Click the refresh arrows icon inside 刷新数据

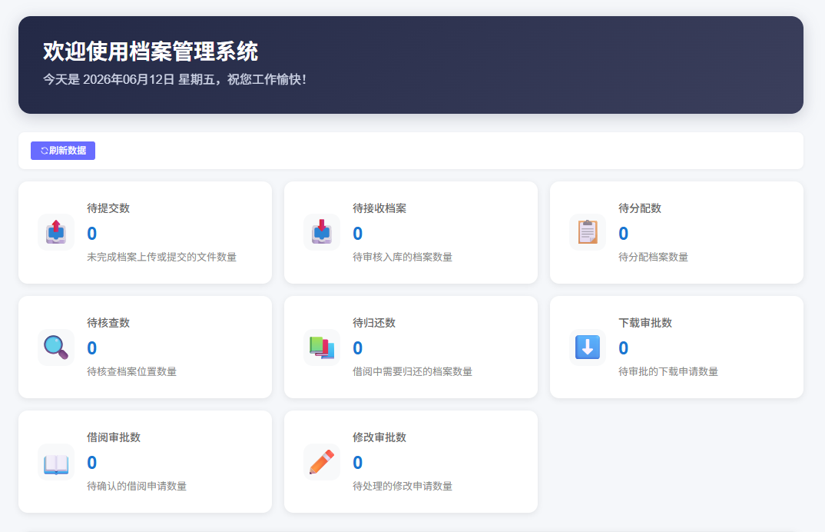[45, 151]
